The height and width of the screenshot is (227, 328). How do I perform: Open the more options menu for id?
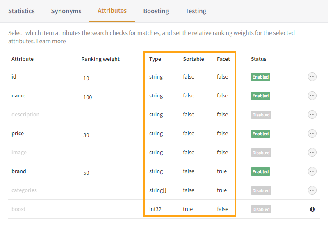tap(312, 77)
